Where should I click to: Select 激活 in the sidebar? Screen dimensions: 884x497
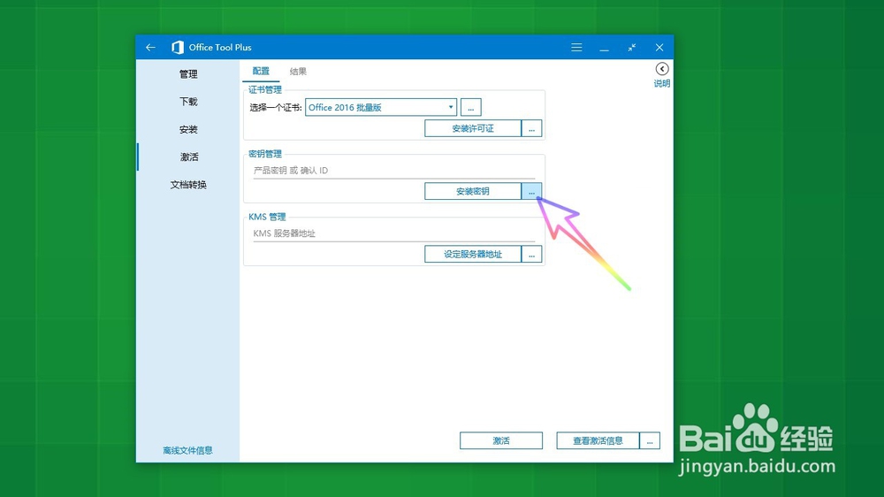(188, 157)
